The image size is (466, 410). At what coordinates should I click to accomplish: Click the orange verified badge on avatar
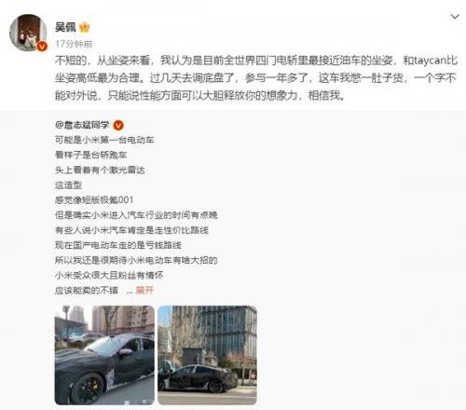pos(42,47)
